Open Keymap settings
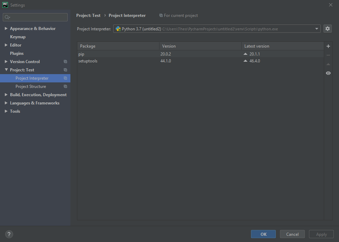Viewport: 339px width, 242px height. coord(18,37)
